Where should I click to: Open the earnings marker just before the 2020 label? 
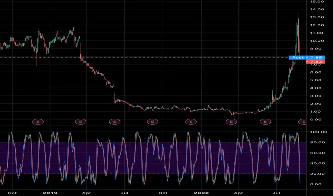click(191, 122)
